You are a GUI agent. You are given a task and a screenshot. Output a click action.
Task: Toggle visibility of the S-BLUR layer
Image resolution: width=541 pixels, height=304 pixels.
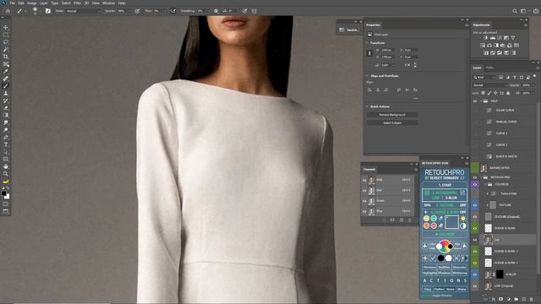(475, 274)
